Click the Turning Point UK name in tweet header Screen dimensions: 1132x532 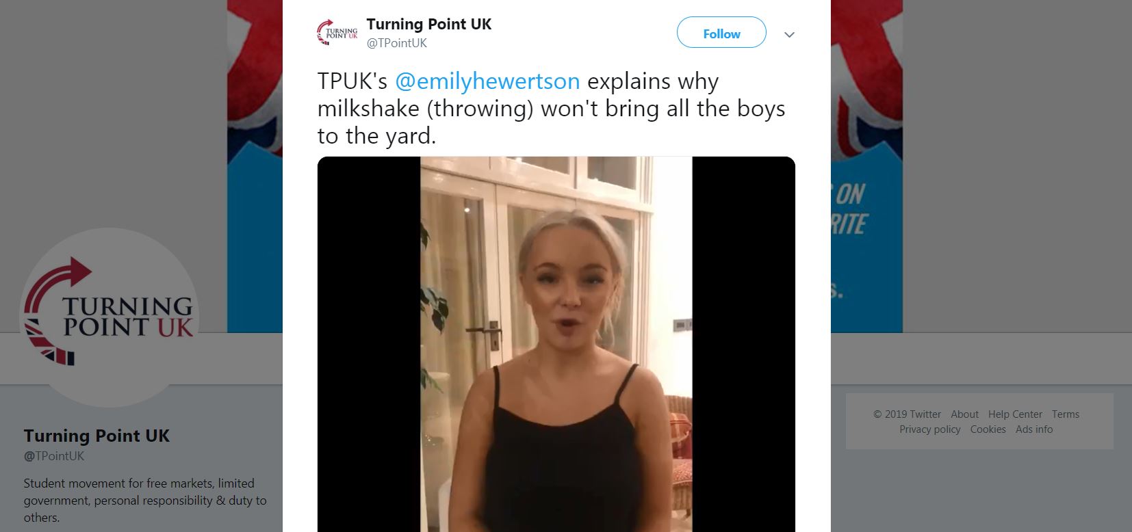tap(429, 24)
